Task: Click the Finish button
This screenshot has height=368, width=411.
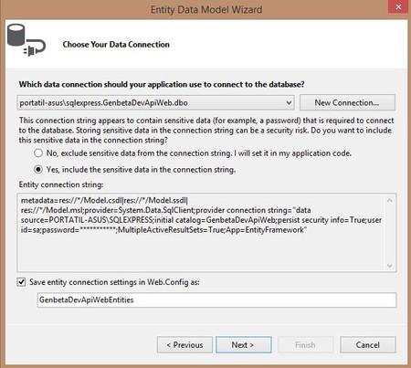Action: click(x=305, y=345)
